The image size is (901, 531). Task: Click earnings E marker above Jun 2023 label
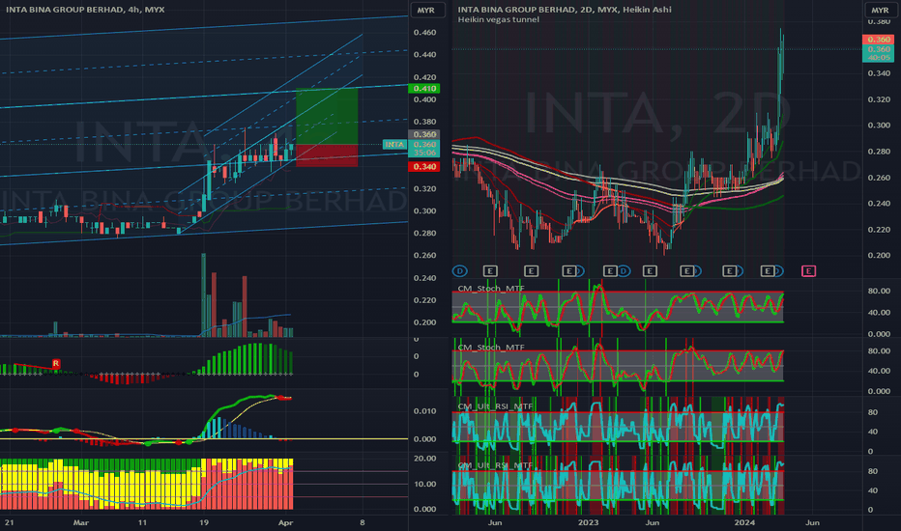pyautogui.click(x=650, y=271)
